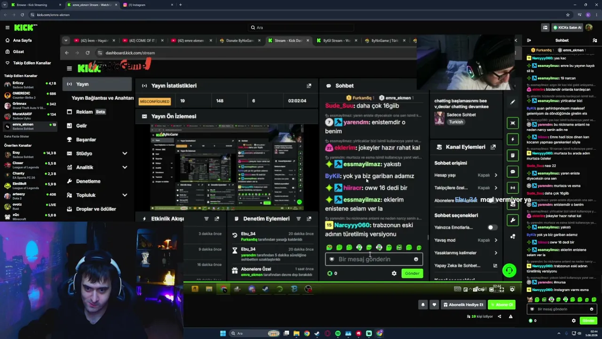The image size is (602, 339).
Task: Open the Yavaş mod Kapalı dropdown in the stream
Action: (x=487, y=240)
